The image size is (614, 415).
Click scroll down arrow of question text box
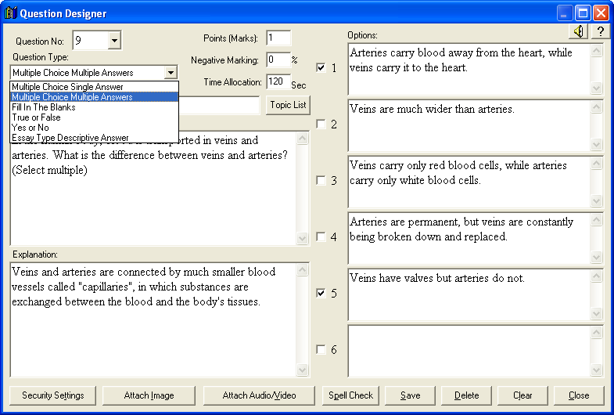point(302,238)
